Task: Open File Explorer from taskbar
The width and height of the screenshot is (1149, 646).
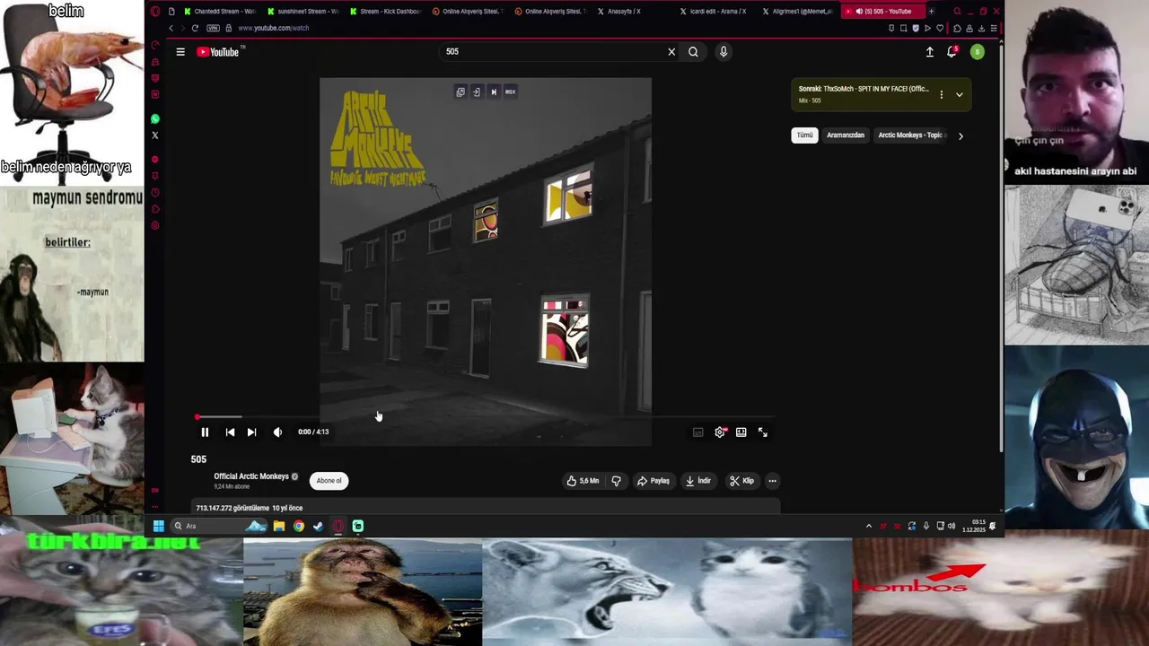Action: pyautogui.click(x=279, y=526)
